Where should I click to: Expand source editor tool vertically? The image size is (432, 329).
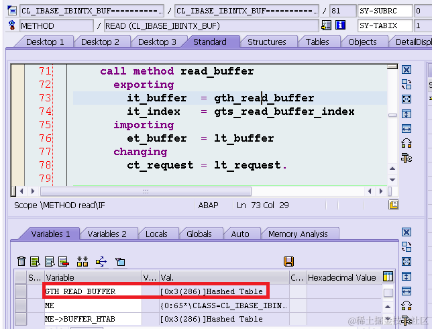[x=407, y=114]
